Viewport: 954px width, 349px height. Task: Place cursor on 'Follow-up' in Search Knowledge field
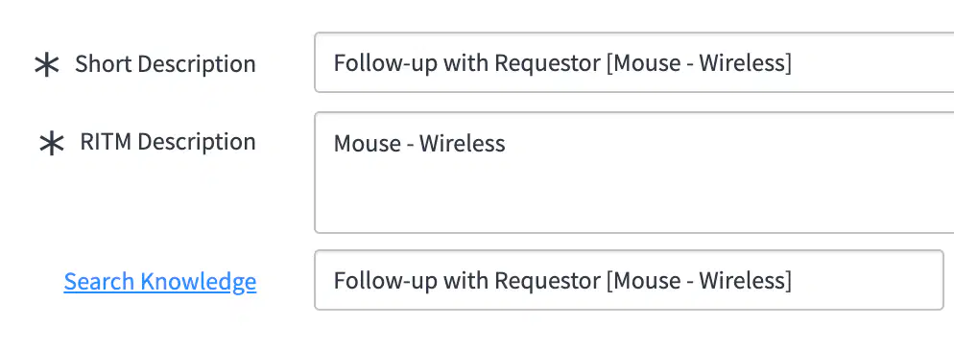386,281
